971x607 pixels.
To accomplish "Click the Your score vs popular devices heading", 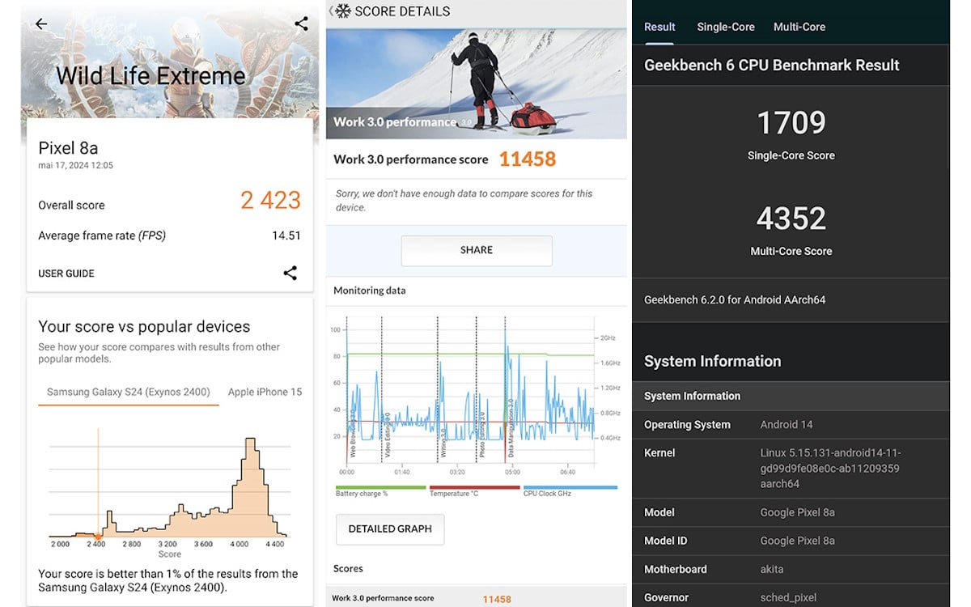I will (144, 327).
